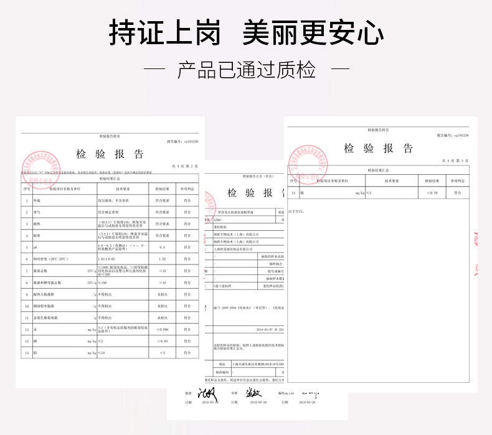Select row 2 item "香气"
492x435 pixels.
[x=37, y=212]
